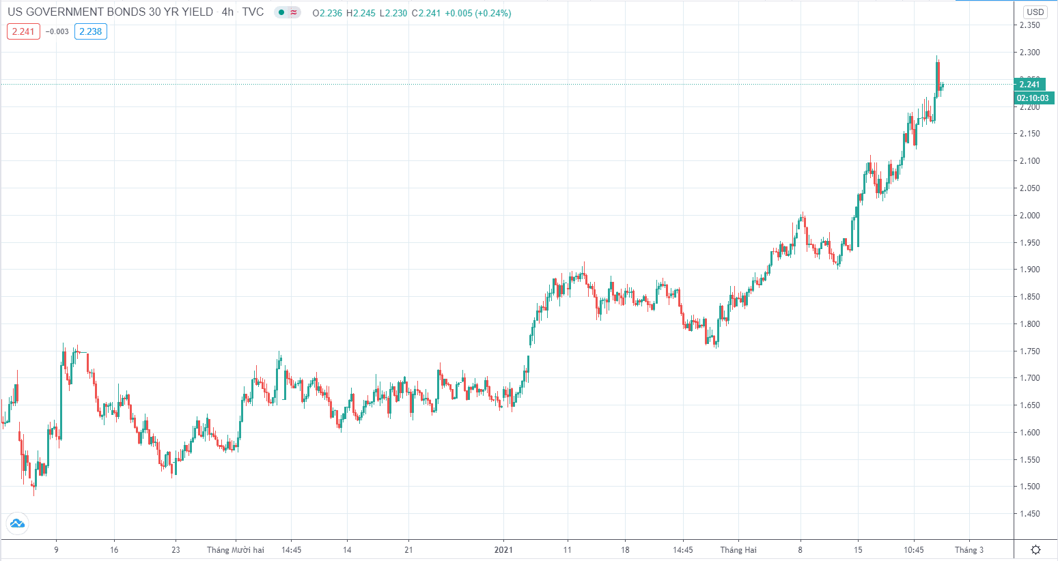The height and width of the screenshot is (561, 1058).
Task: Click the 9 date label on time axis
Action: [x=56, y=550]
